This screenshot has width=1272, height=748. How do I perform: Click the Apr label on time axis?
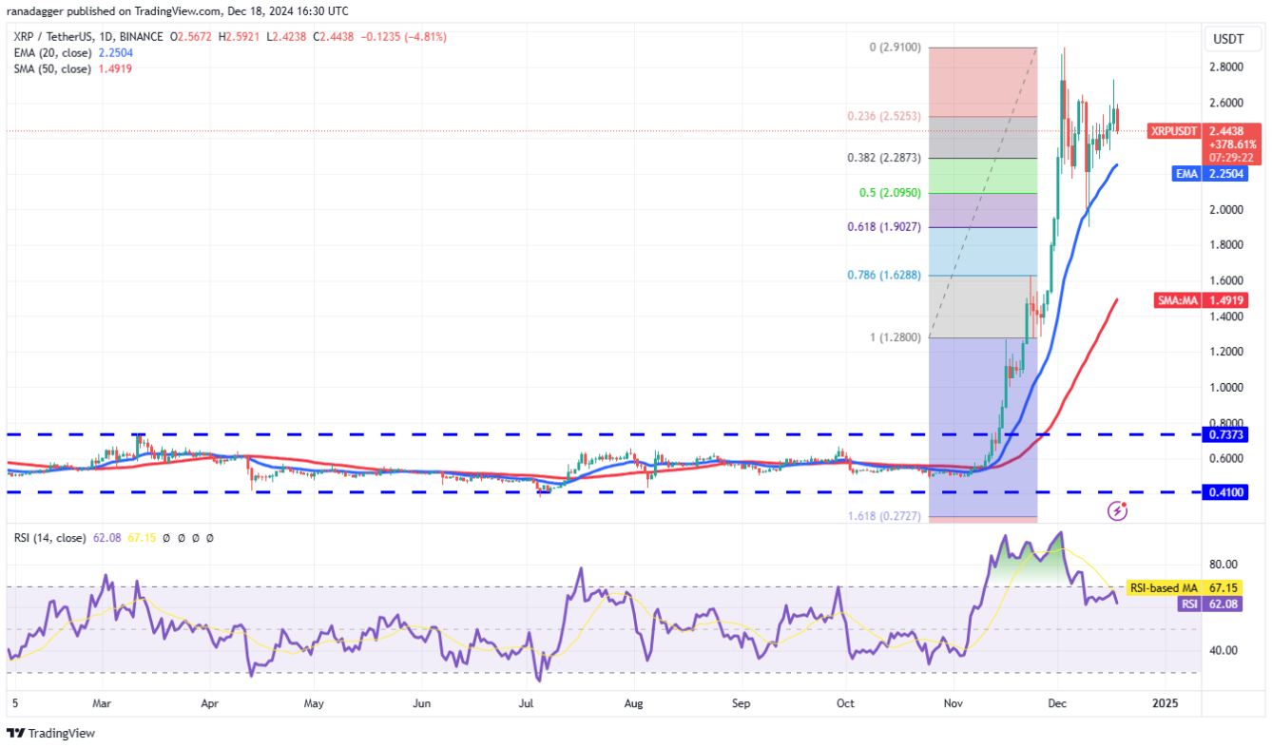click(210, 704)
